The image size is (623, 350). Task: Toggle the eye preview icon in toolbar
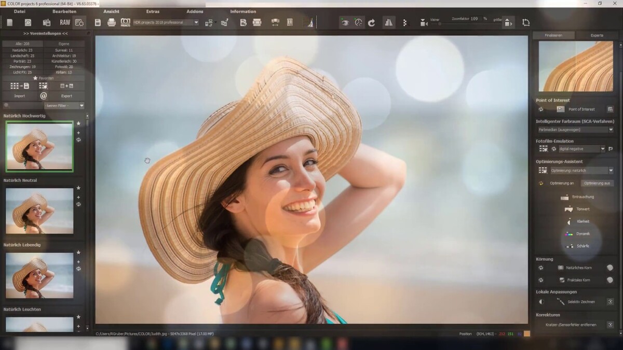coord(345,22)
